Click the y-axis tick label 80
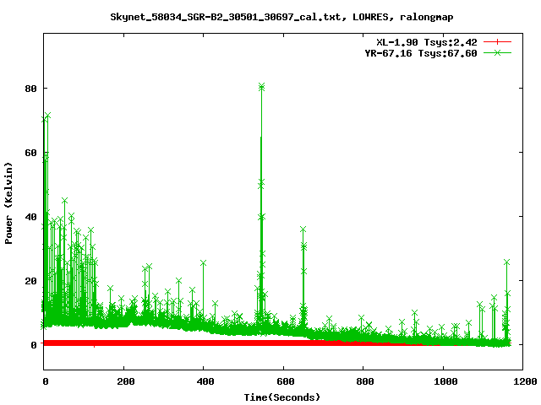541x405 pixels. point(30,89)
